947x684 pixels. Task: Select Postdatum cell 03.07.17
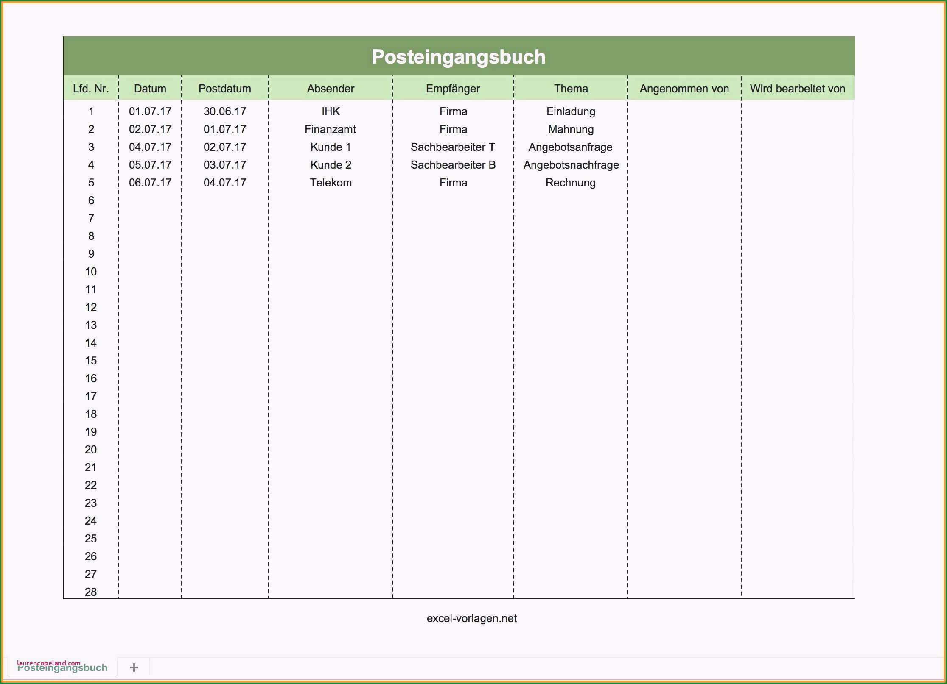pos(225,165)
